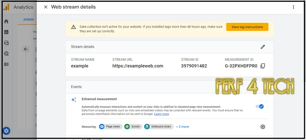Switch to the ADMIN tab

coord(28,20)
